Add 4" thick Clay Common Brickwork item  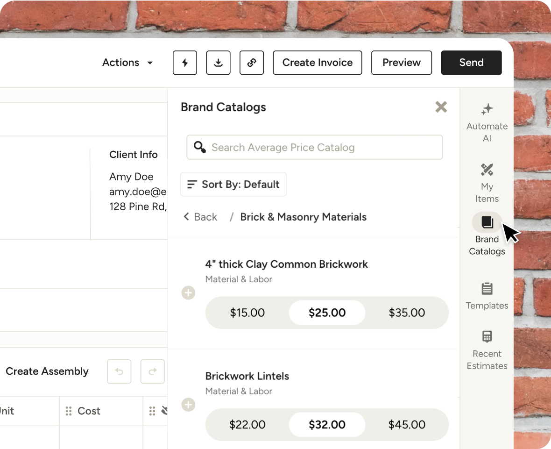188,293
